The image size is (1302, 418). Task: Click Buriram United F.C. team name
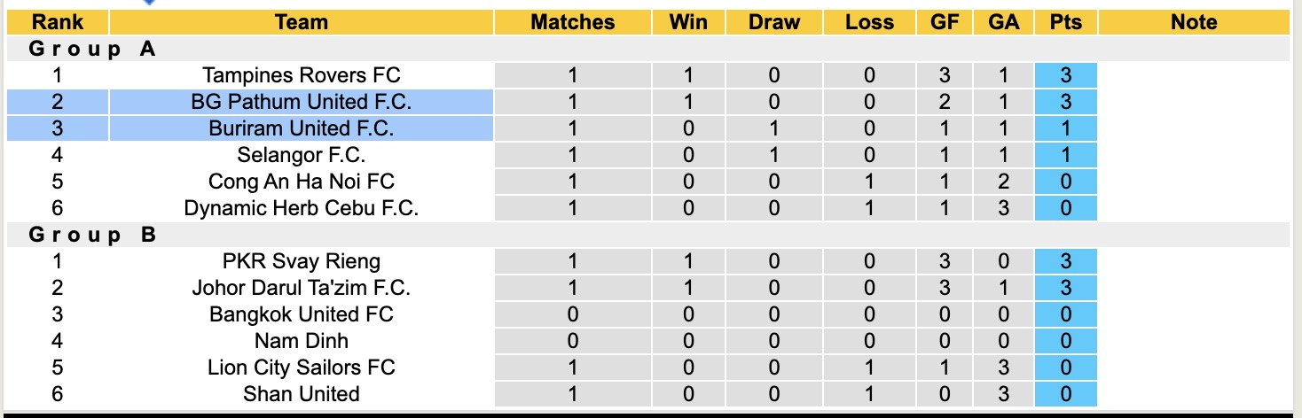(301, 128)
